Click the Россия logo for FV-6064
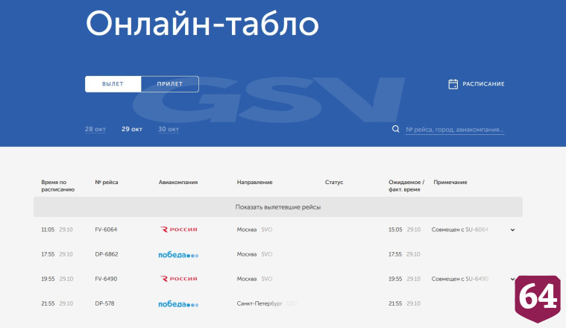The width and height of the screenshot is (566, 328). click(179, 230)
